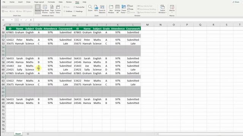This screenshot has width=243, height=136.
Task: Toggle the Gridlines checkbox
Action: point(68,11)
